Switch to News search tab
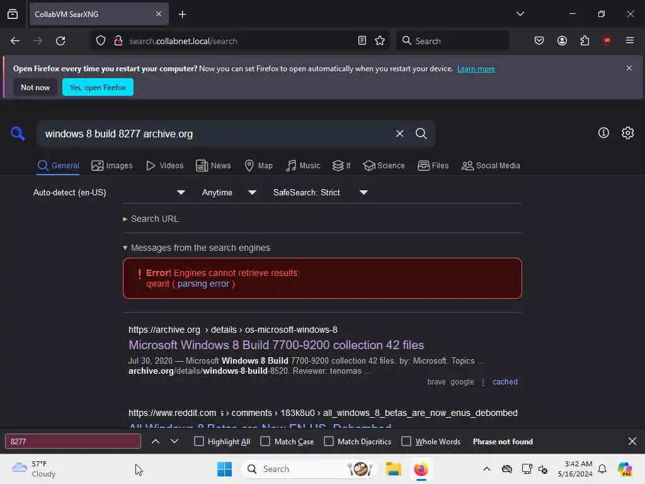 click(x=214, y=166)
